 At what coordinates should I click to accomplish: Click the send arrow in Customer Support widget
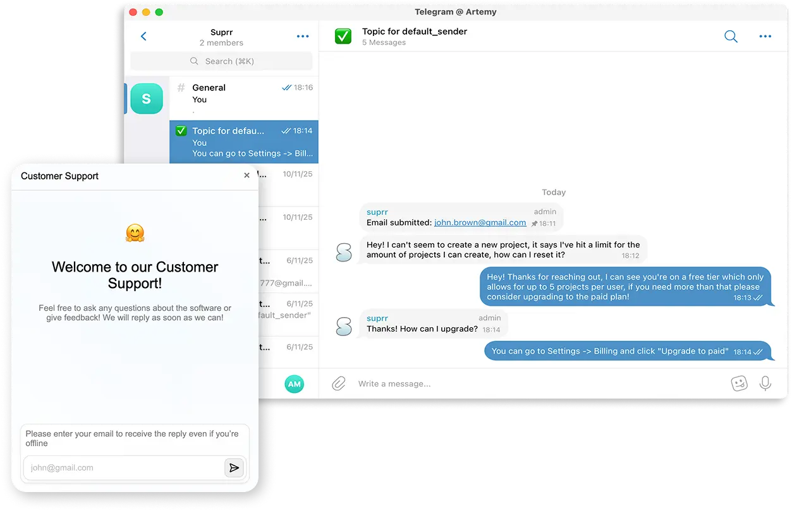234,468
